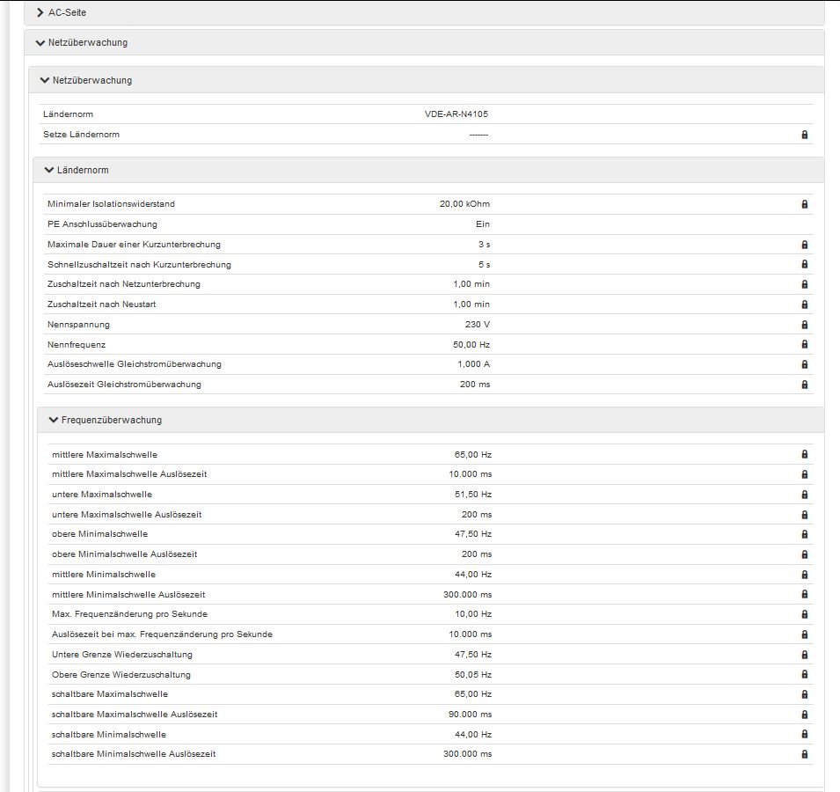840x792 pixels.
Task: Click lock icon for obere Minimalschwelle Auslösezeit
Action: coord(804,554)
